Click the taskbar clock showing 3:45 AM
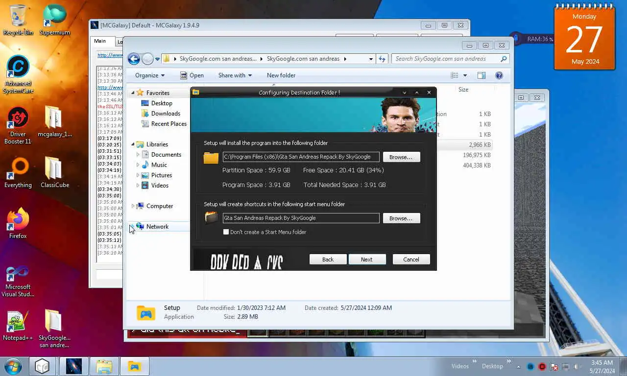Screen dimensions: 627x376 (x=602, y=367)
